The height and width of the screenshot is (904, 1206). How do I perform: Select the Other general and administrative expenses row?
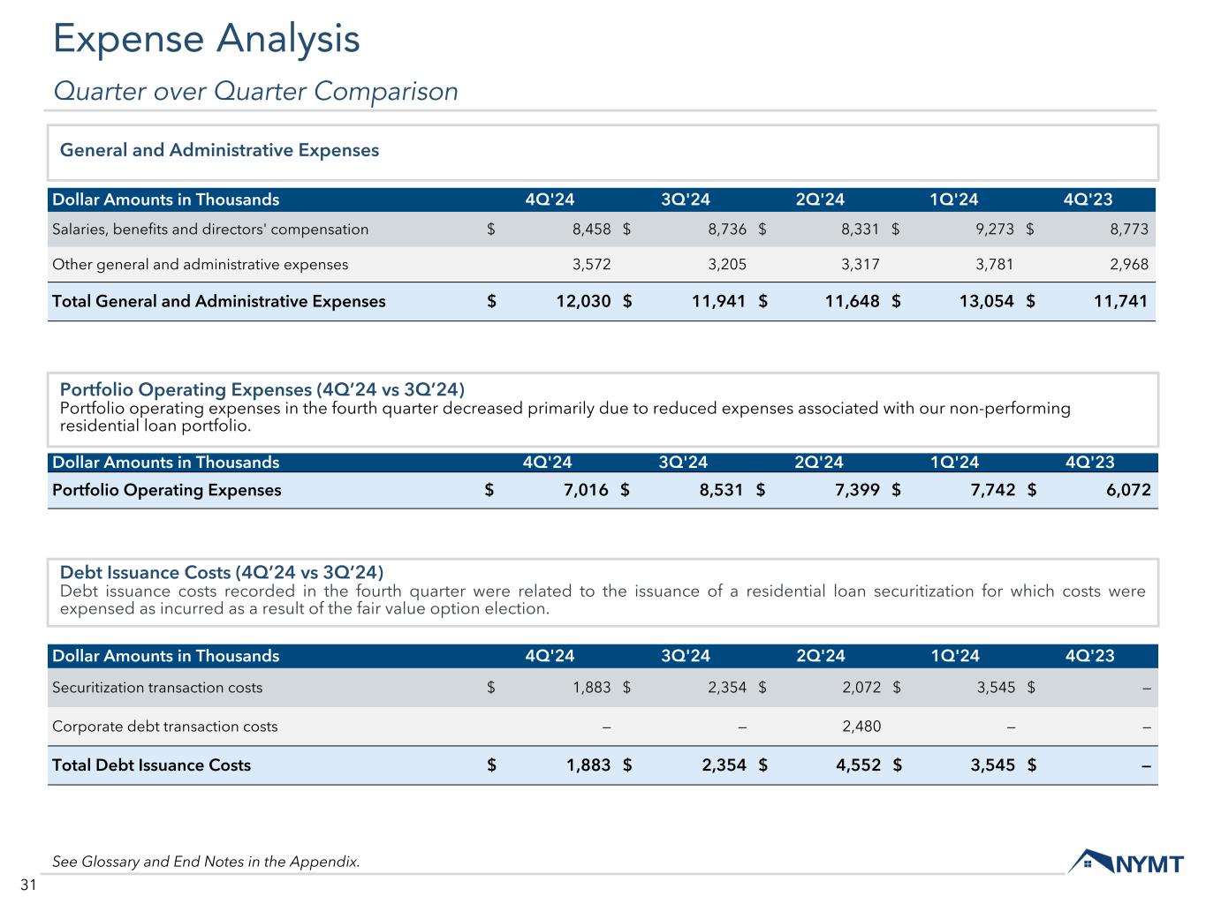pyautogui.click(x=201, y=264)
